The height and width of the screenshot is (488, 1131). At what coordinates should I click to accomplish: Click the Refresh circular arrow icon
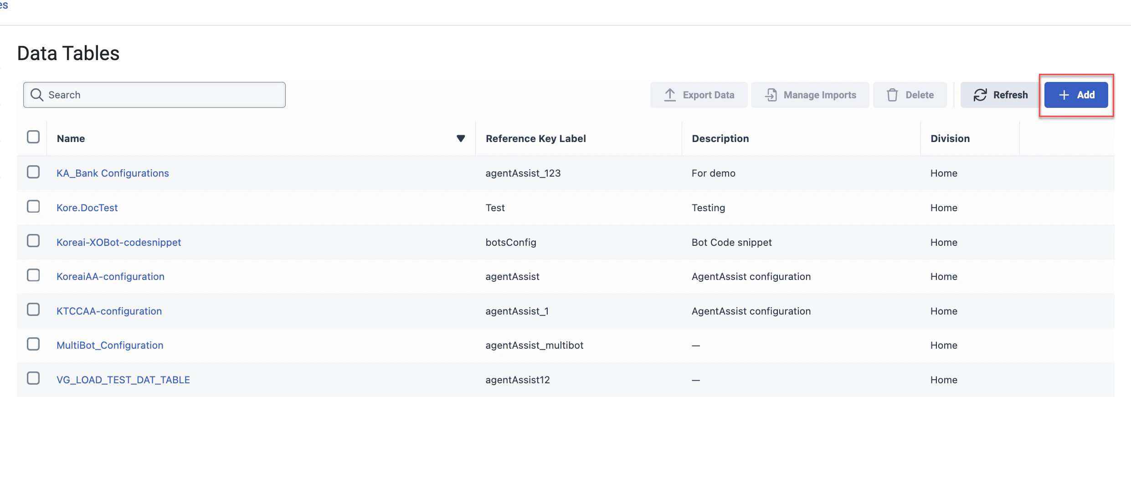click(980, 95)
